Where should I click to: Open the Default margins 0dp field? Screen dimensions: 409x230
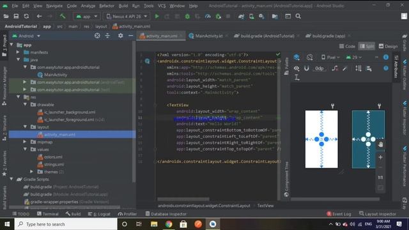click(320, 68)
